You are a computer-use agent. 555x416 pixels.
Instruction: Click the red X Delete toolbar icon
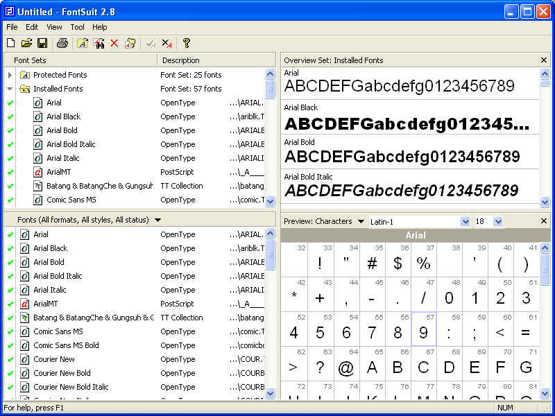point(114,43)
